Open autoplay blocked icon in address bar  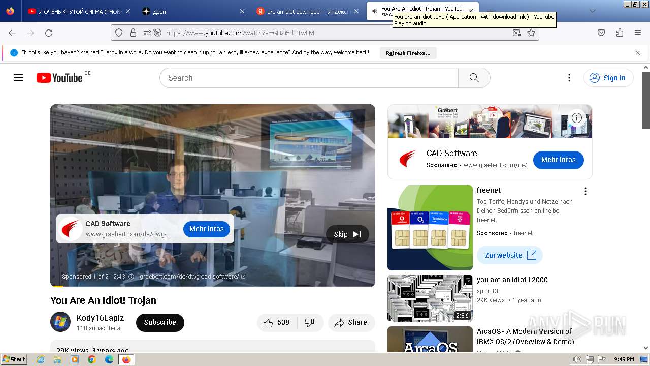(157, 33)
